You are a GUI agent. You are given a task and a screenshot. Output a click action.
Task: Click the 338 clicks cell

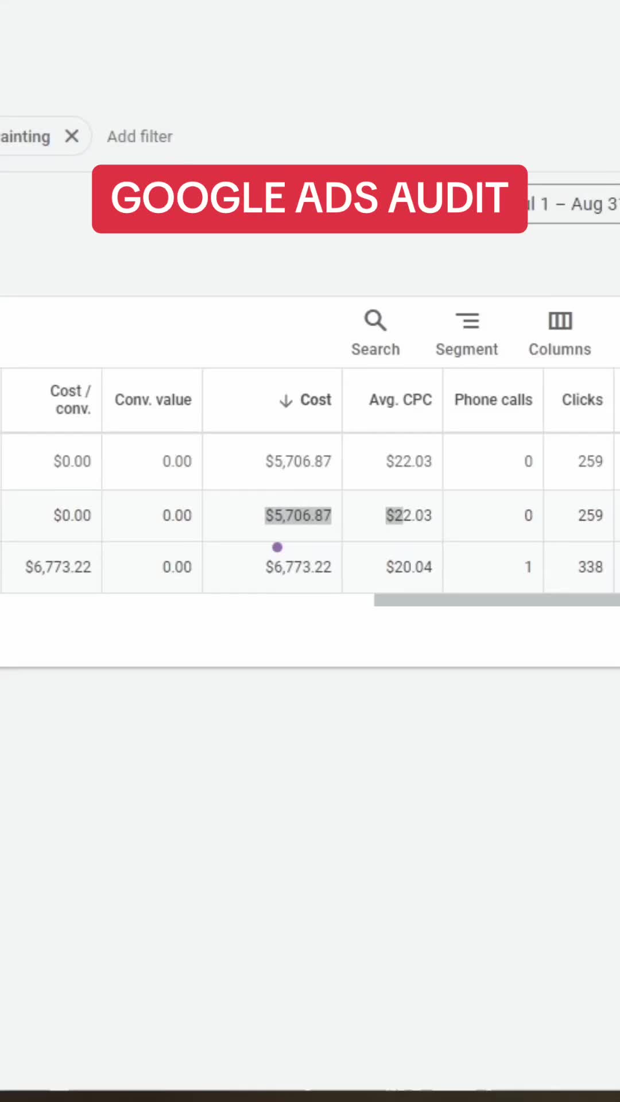(590, 567)
